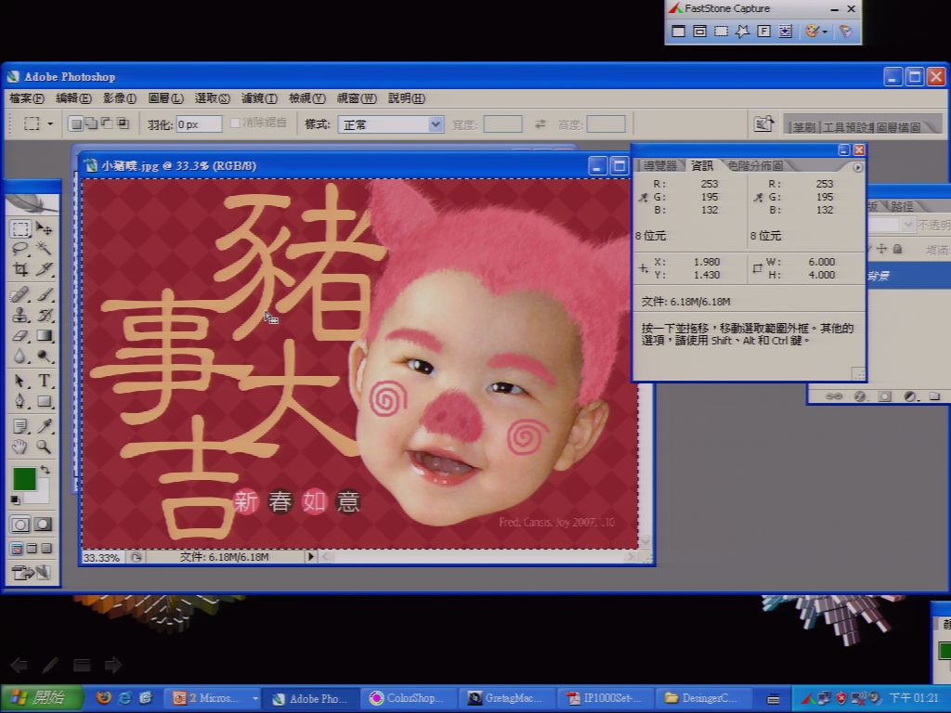Expand the tool preset picker arrow

point(50,123)
